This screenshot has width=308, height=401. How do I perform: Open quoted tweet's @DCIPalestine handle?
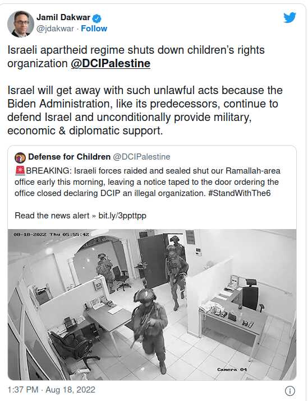(141, 156)
